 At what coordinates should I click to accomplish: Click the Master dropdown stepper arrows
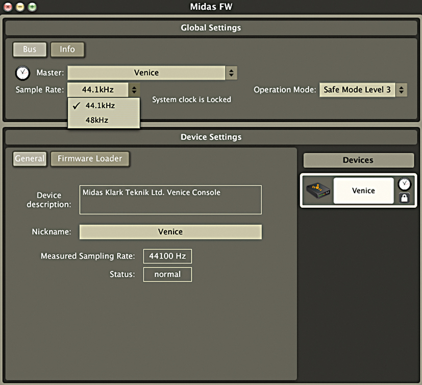click(x=231, y=73)
